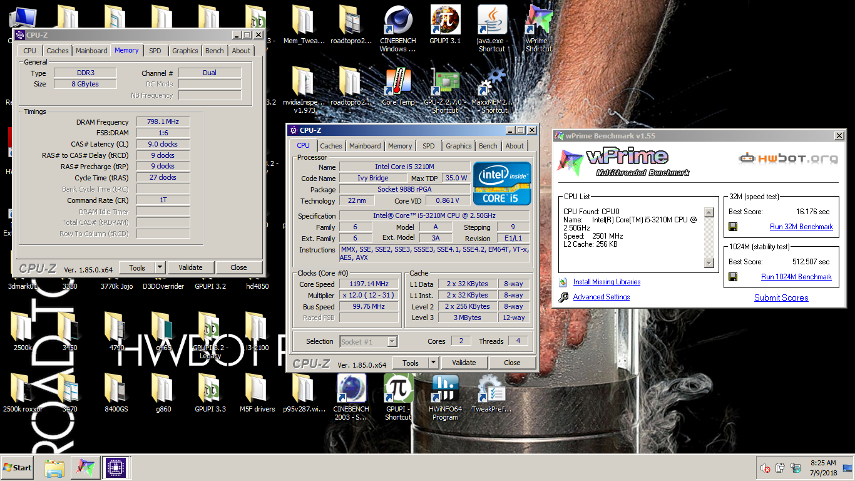
Task: Open Bench tab in front CPU-Z window
Action: (488, 146)
